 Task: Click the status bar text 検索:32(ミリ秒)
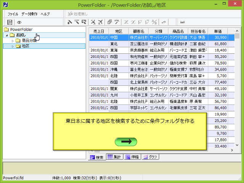coord(85,178)
